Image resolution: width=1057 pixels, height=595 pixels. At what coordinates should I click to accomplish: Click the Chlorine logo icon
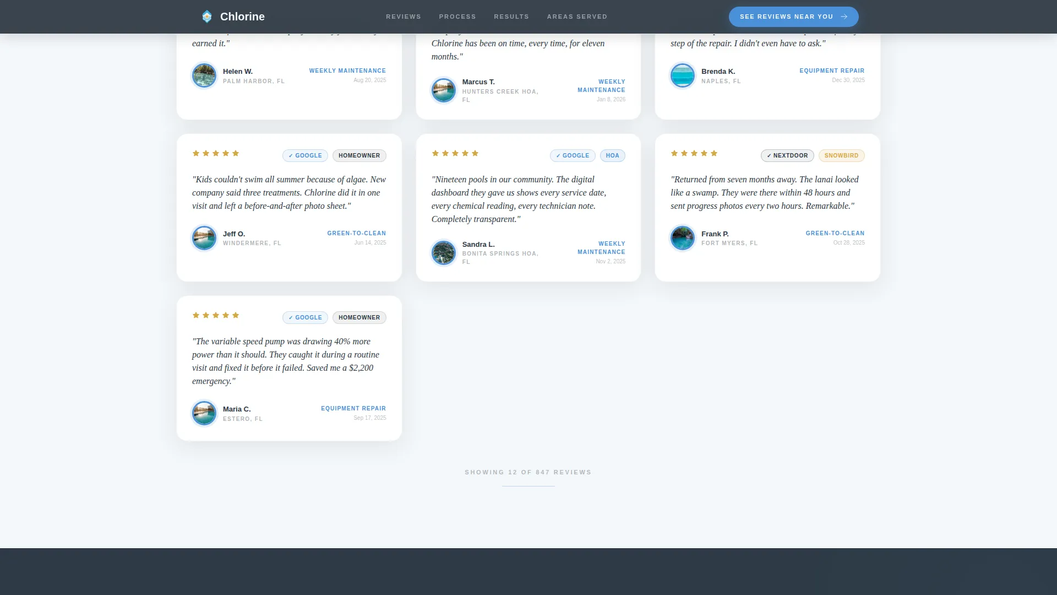207,17
